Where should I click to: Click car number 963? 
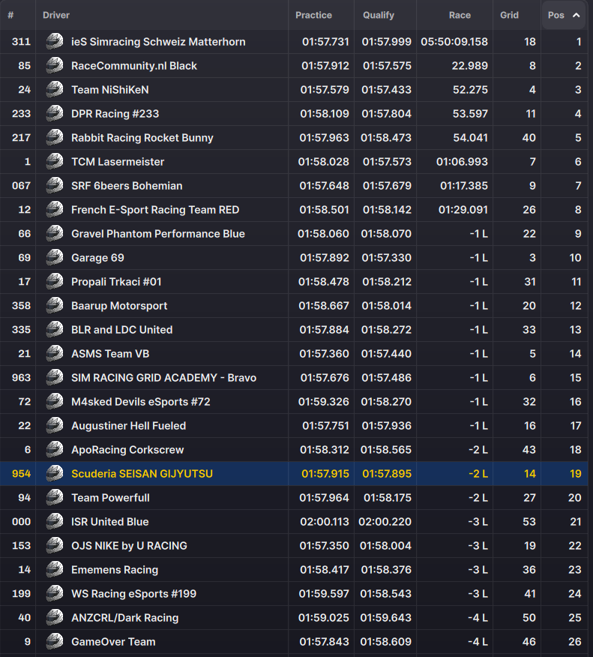tap(21, 377)
